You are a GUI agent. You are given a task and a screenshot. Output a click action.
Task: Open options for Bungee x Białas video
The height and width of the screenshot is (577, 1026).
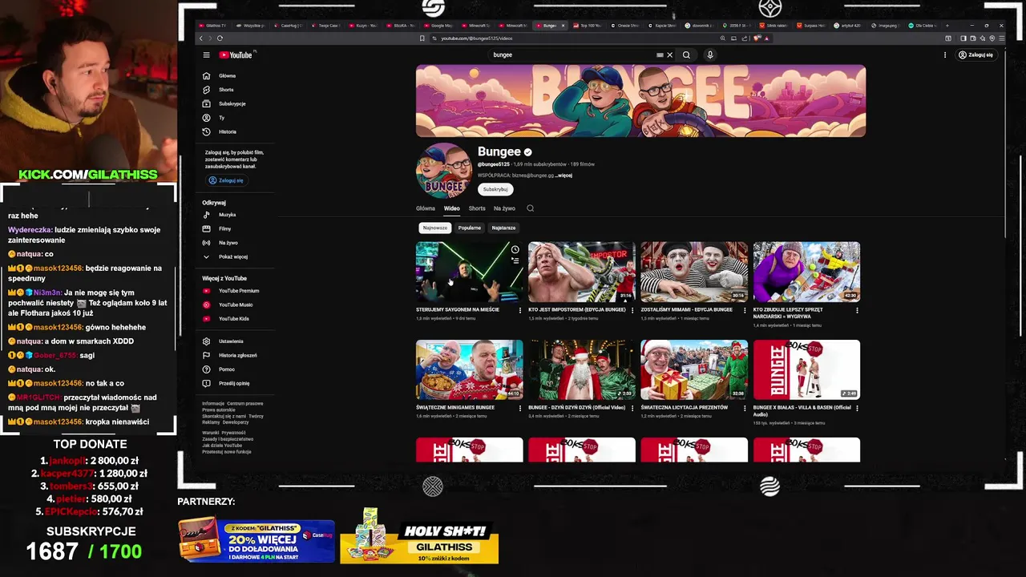857,409
